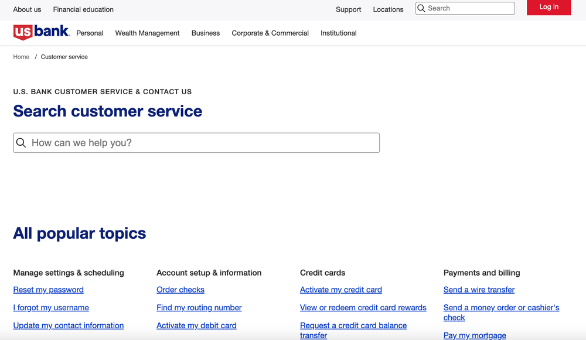This screenshot has height=340, width=586.
Task: Open the Institutional menu
Action: coord(339,33)
